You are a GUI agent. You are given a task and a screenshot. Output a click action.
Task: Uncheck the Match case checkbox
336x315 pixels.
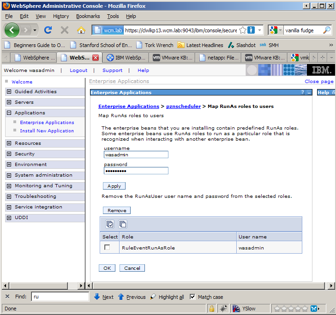pyautogui.click(x=192, y=297)
